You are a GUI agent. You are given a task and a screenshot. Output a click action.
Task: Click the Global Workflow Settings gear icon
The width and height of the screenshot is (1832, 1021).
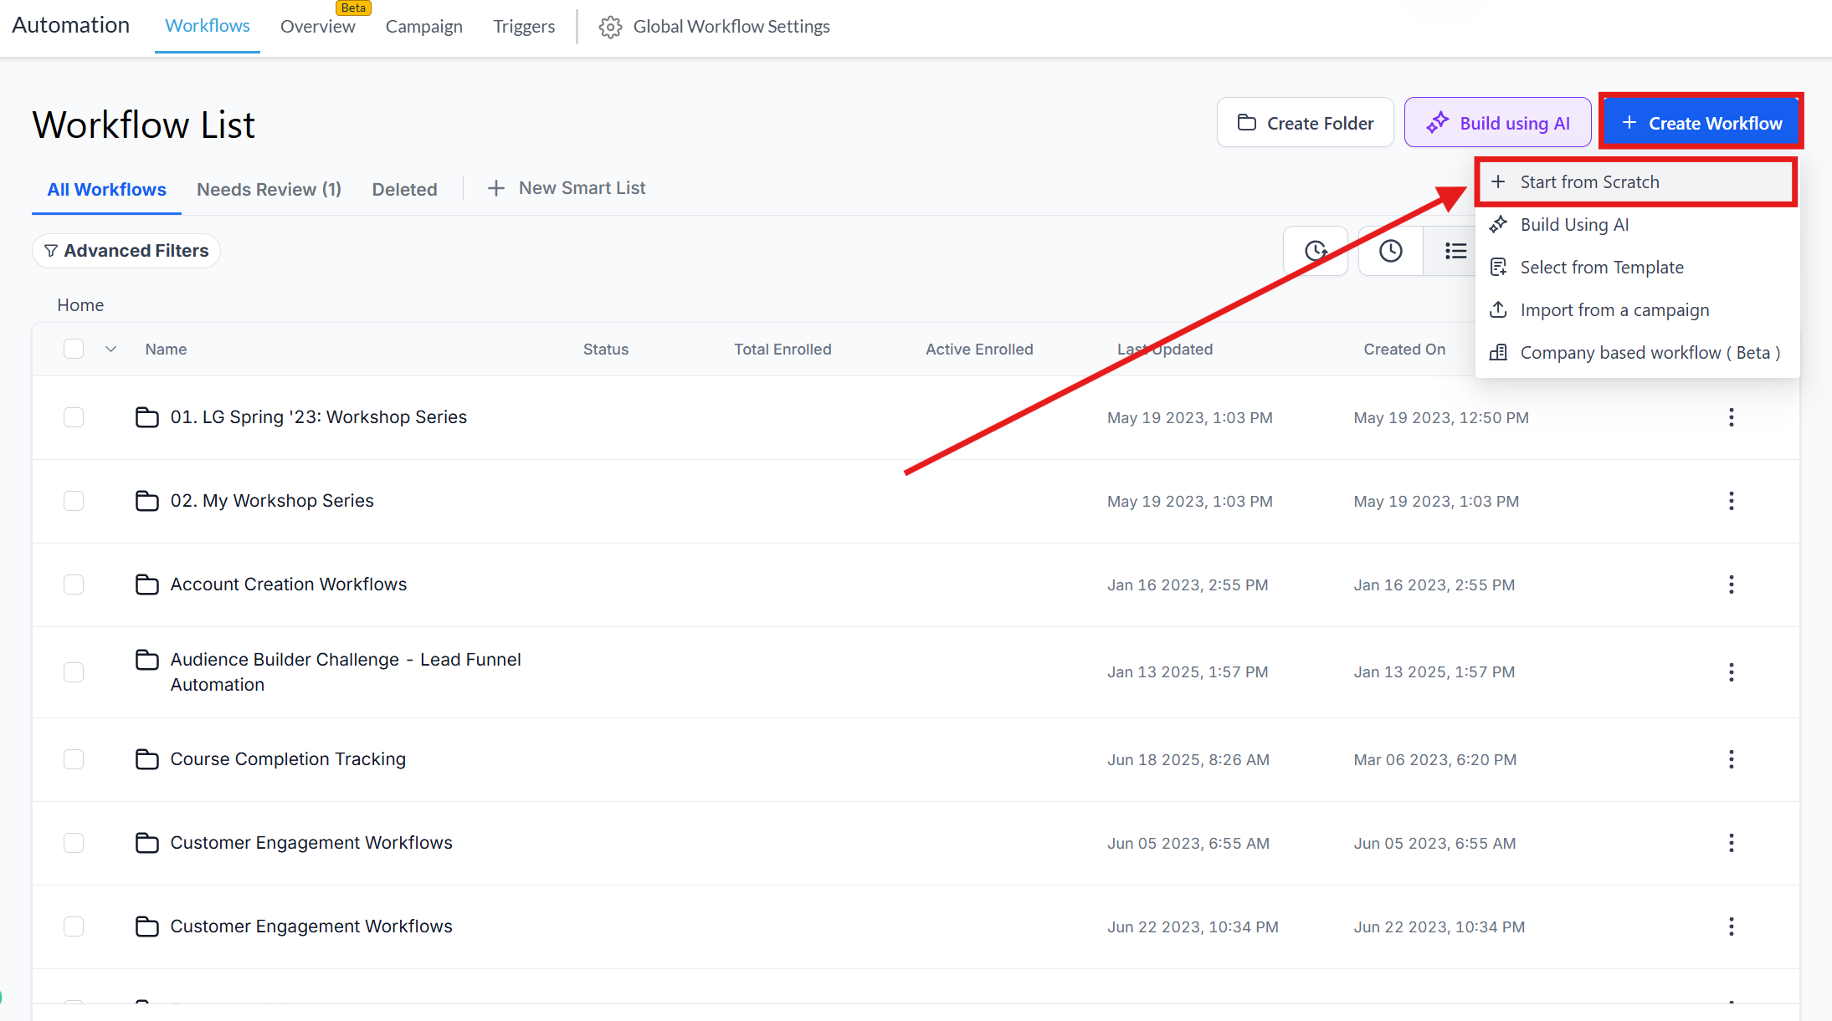pos(610,27)
